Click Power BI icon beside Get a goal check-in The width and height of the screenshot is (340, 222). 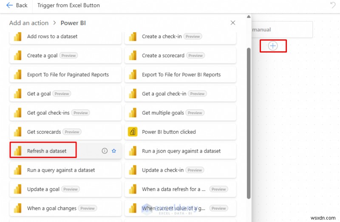[x=133, y=94]
